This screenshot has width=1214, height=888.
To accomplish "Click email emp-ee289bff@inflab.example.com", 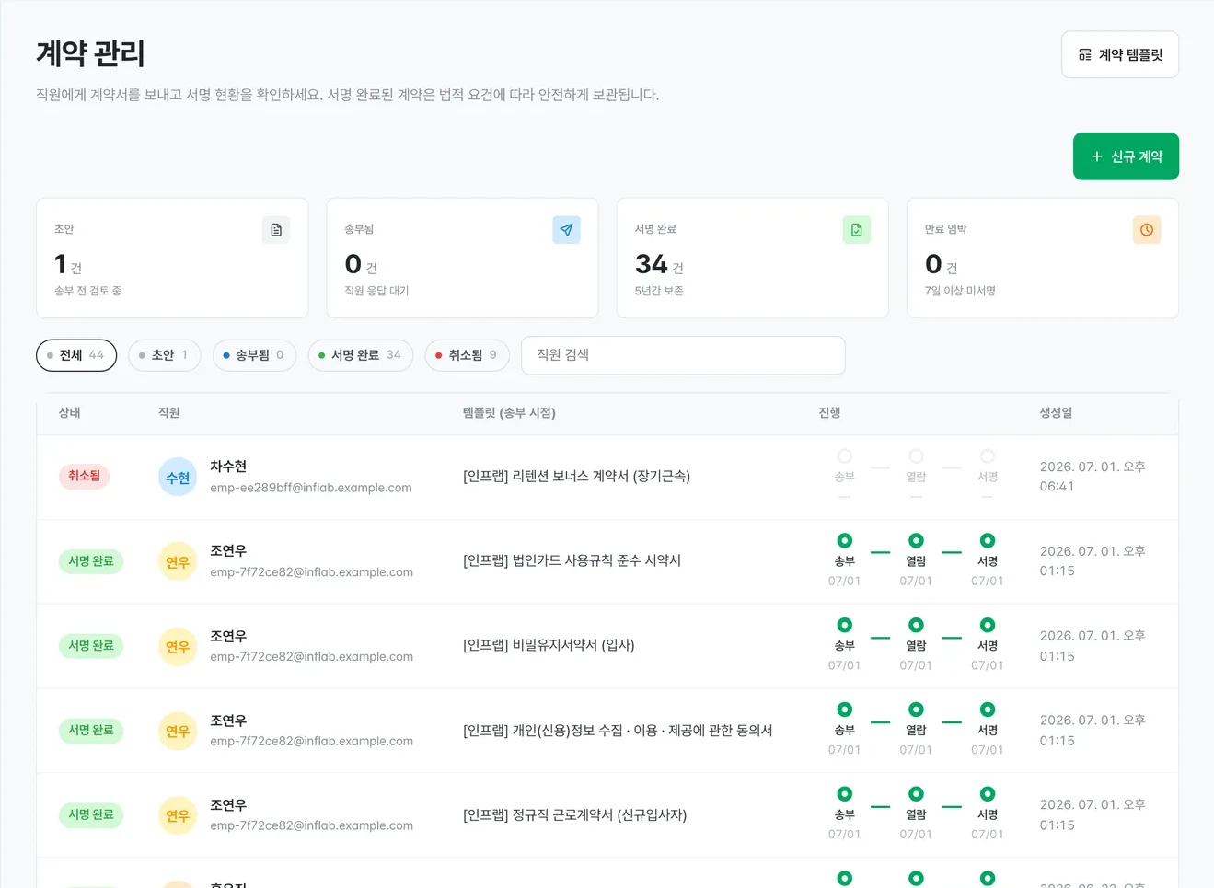I will tap(311, 488).
